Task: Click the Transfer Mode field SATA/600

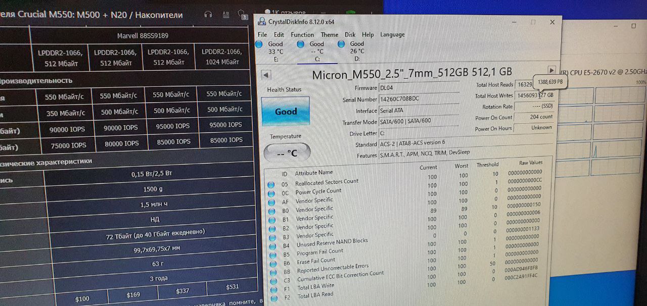Action: click(419, 121)
